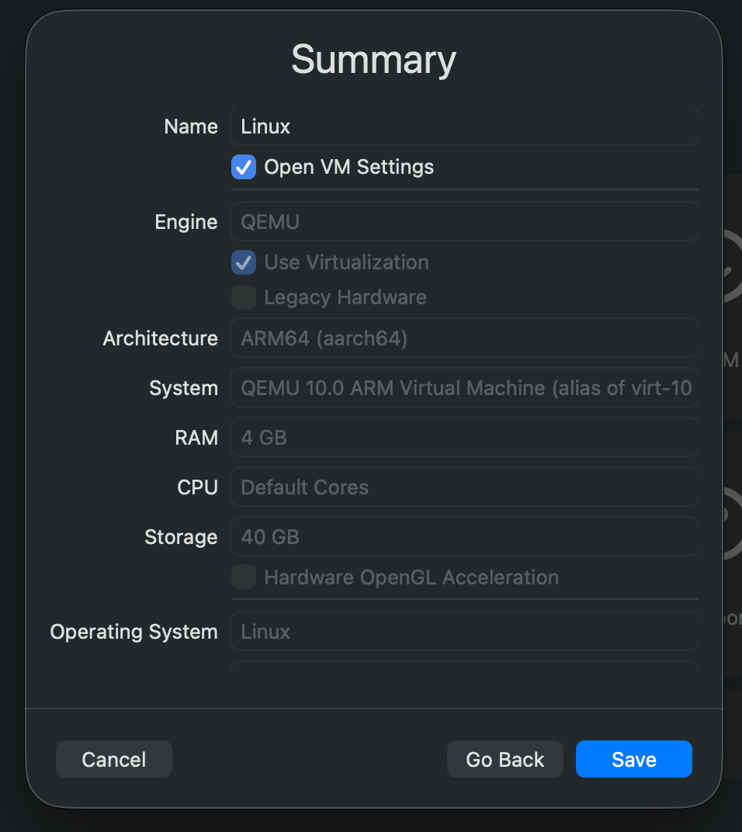Click the Engine field showing QEMU

(x=464, y=221)
